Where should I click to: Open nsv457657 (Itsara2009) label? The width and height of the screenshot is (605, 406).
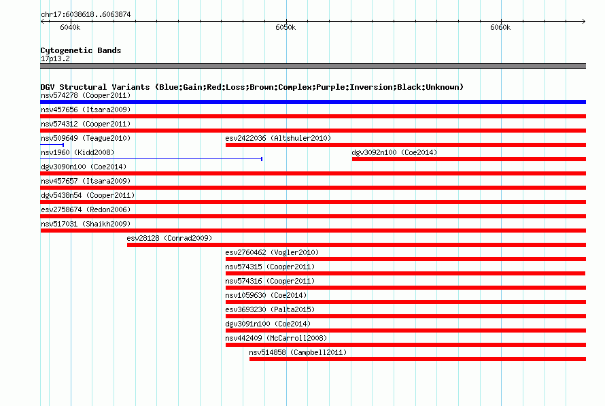(86, 181)
